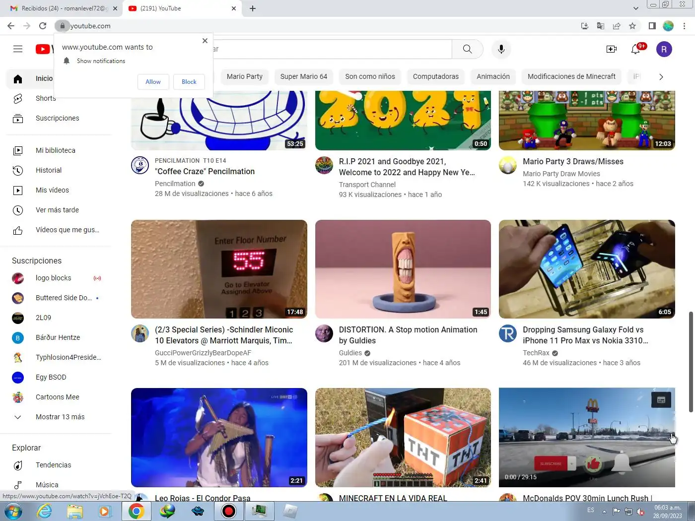
Task: Select the Super Mario 64 chip
Action: click(304, 76)
